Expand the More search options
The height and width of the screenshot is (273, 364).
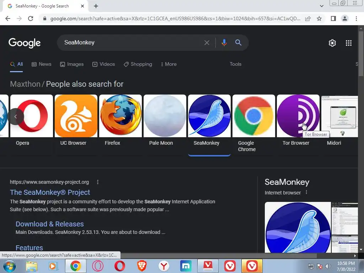pos(169,64)
